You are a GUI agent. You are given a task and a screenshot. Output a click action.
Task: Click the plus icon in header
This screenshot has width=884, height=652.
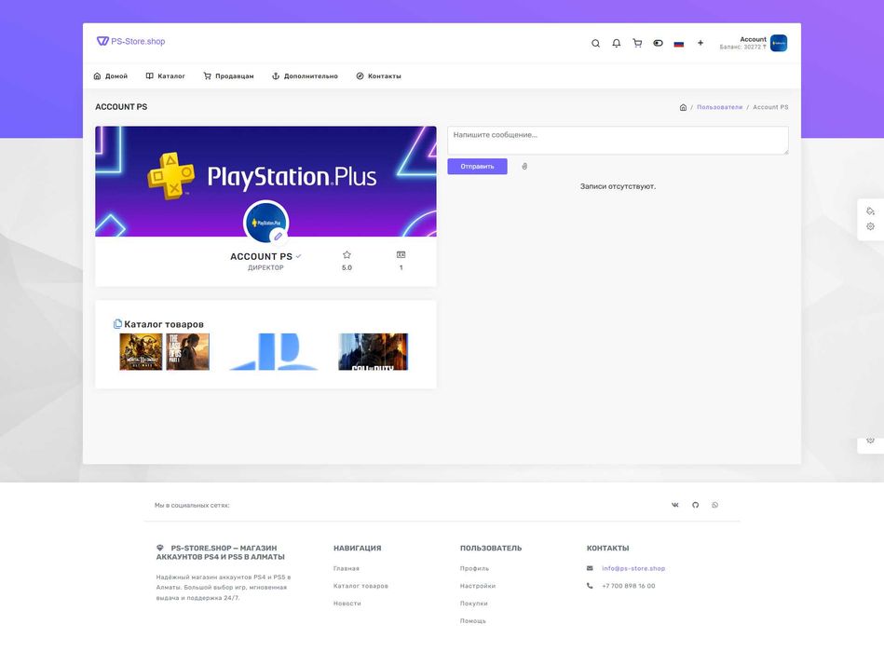coord(700,43)
